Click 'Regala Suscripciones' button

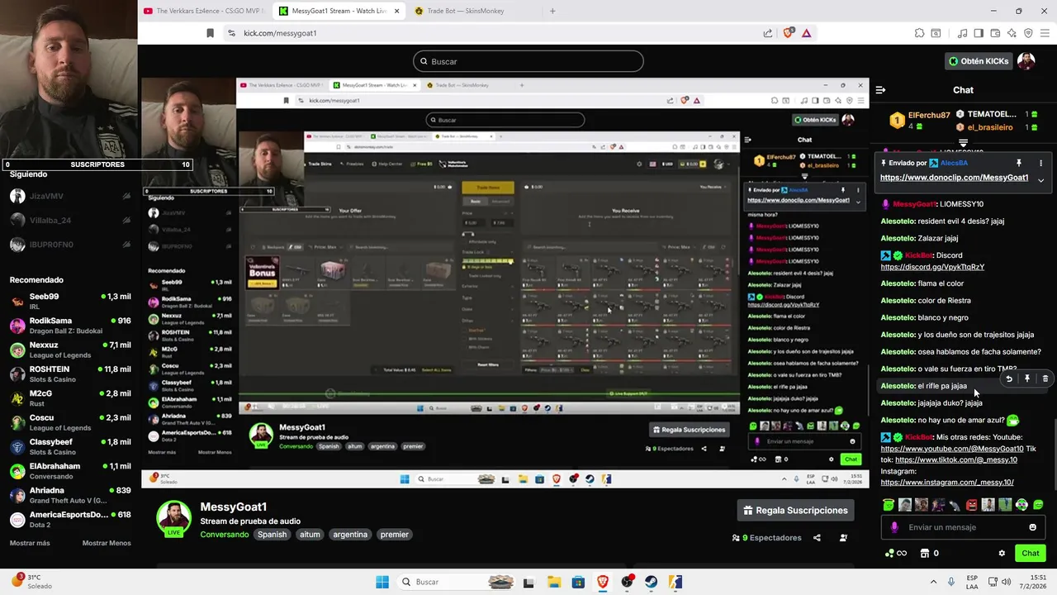click(x=795, y=511)
